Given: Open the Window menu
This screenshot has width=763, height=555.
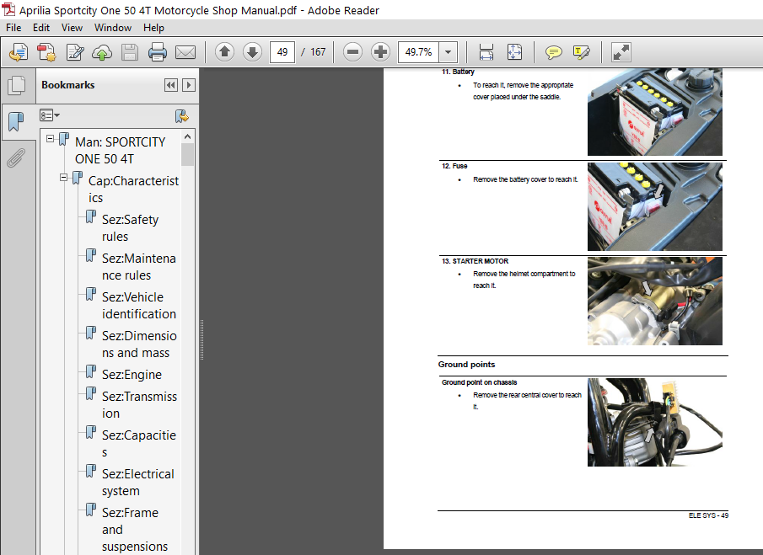Looking at the screenshot, I should (113, 28).
